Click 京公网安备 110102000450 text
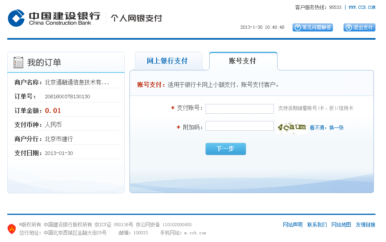Screen dimensions: 386x242 [163, 225]
